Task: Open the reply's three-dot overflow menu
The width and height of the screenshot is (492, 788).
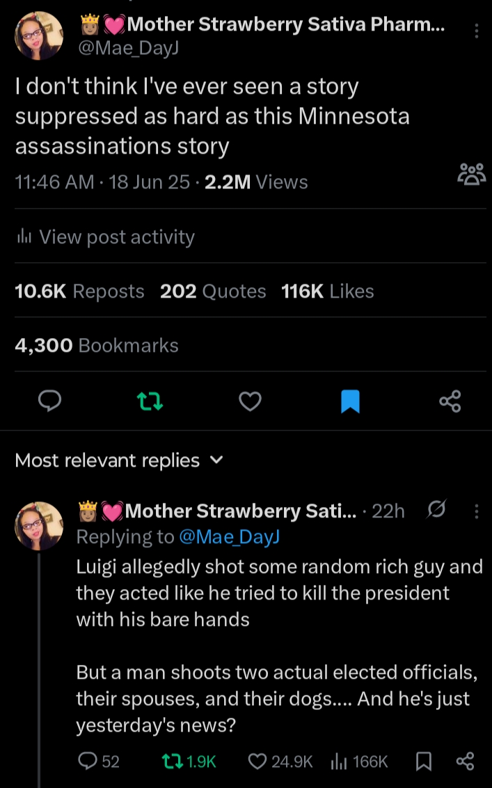Action: pyautogui.click(x=477, y=511)
